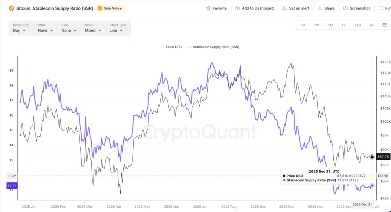Click the orange Bitcoin logo icon
This screenshot has height=212, width=391.
(11, 8)
